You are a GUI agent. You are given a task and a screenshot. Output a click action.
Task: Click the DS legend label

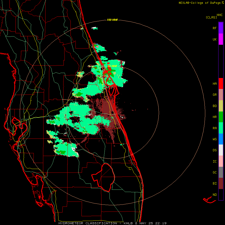point(215,150)
